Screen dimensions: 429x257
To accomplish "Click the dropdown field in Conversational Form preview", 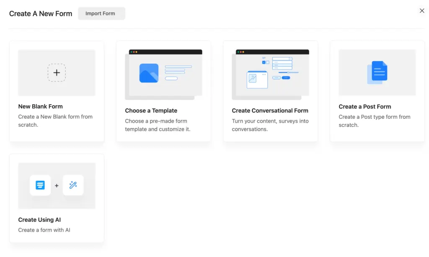I will point(282,59).
